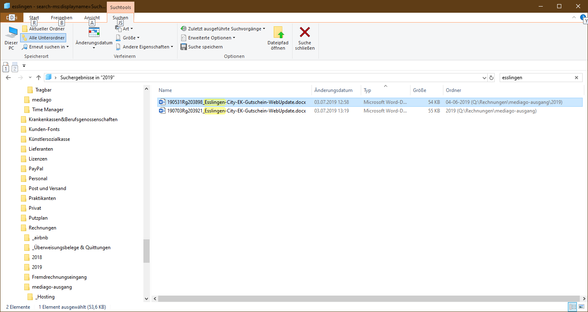Select the Rechnungen folder

[x=42, y=228]
